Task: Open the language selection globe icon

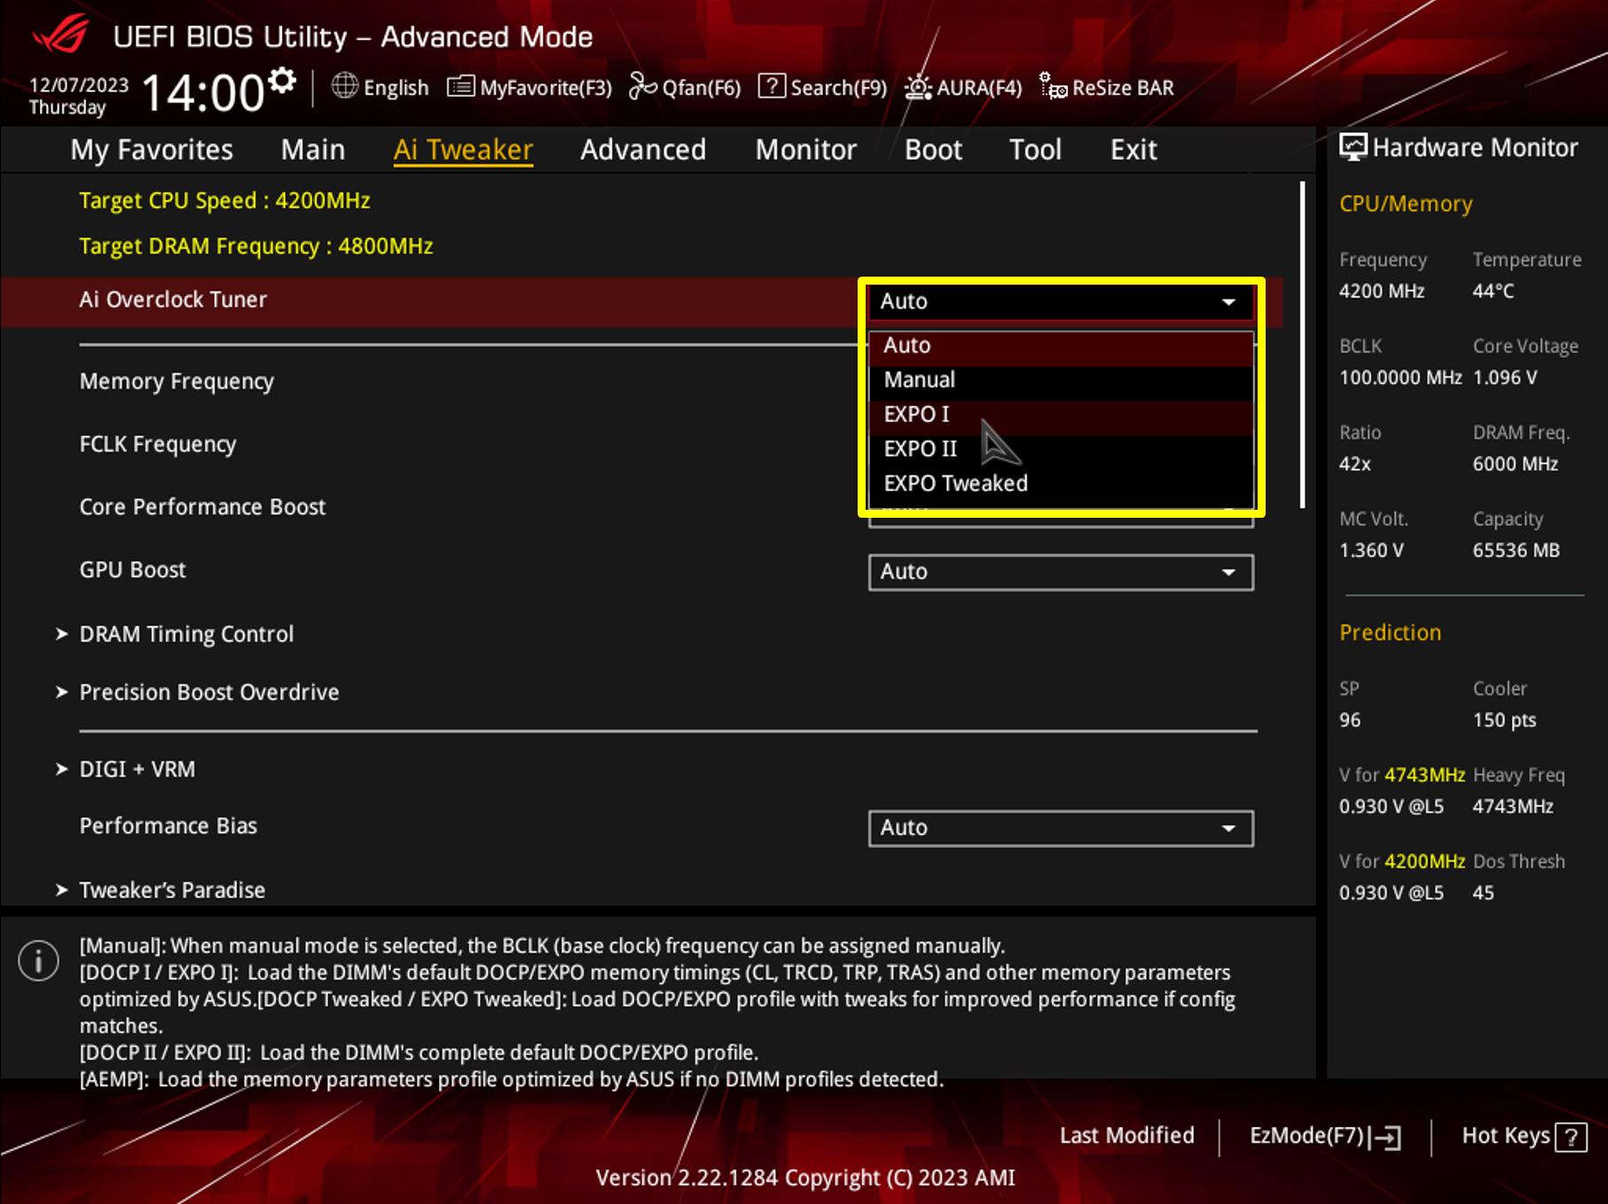Action: [x=344, y=87]
